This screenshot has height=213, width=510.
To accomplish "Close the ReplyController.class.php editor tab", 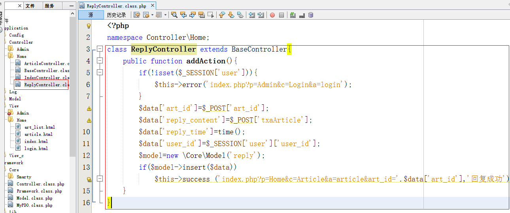I will coord(153,6).
